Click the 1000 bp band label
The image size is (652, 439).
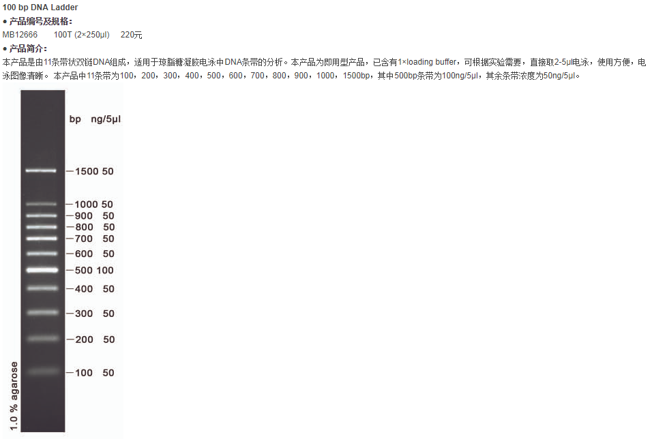coord(87,205)
